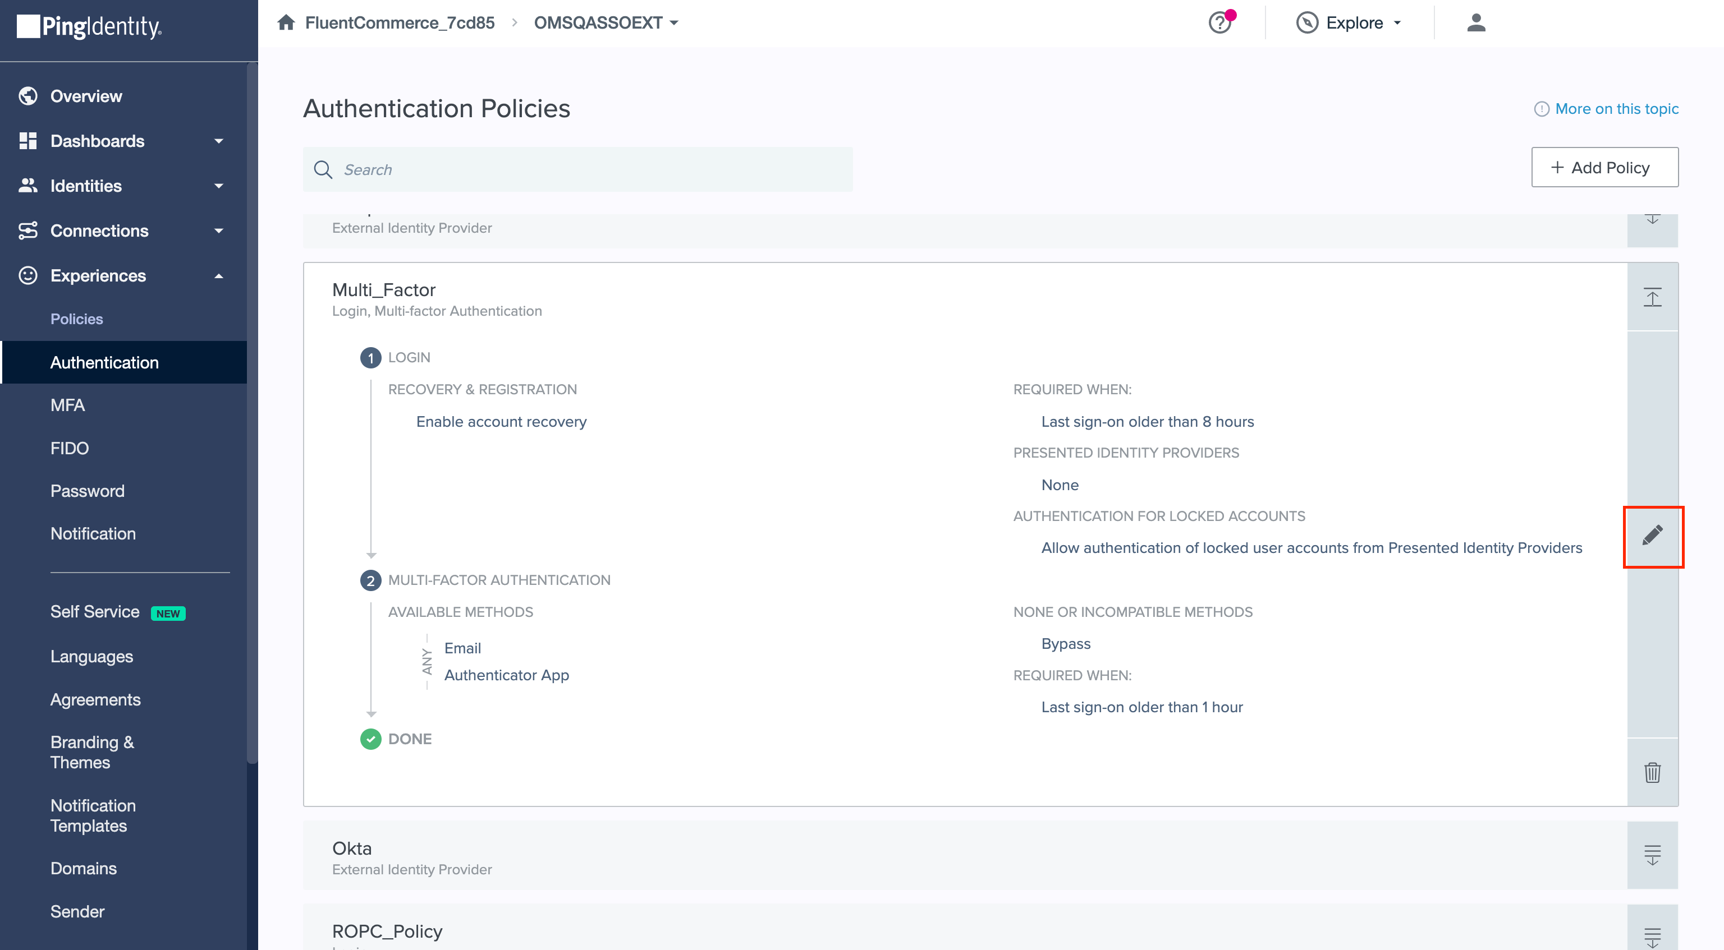Expand the Okta policy row
The image size is (1724, 950).
click(x=1652, y=854)
